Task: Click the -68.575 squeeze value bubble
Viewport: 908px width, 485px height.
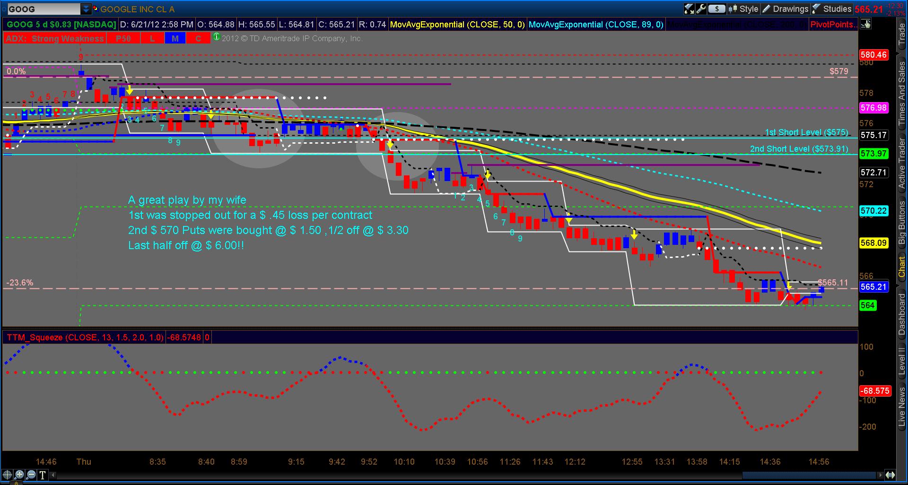Action: [x=875, y=391]
